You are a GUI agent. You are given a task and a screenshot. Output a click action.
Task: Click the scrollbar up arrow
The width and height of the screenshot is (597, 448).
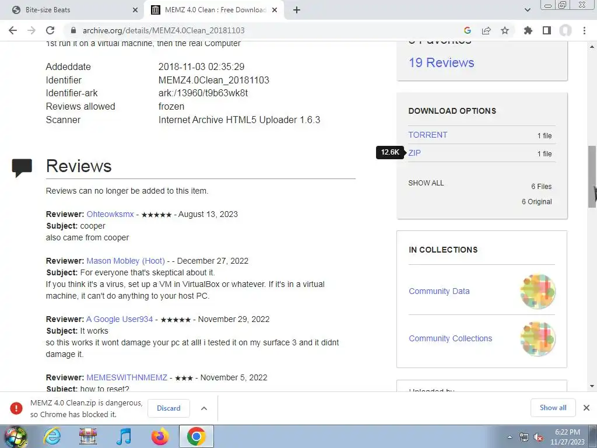coord(592,47)
